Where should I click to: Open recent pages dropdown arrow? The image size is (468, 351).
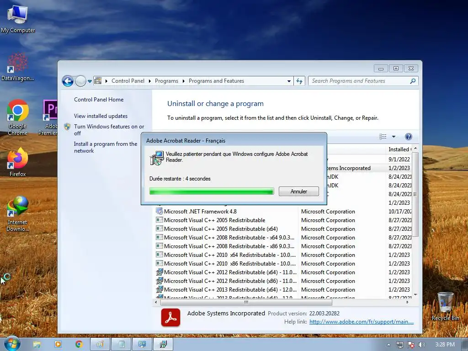90,81
